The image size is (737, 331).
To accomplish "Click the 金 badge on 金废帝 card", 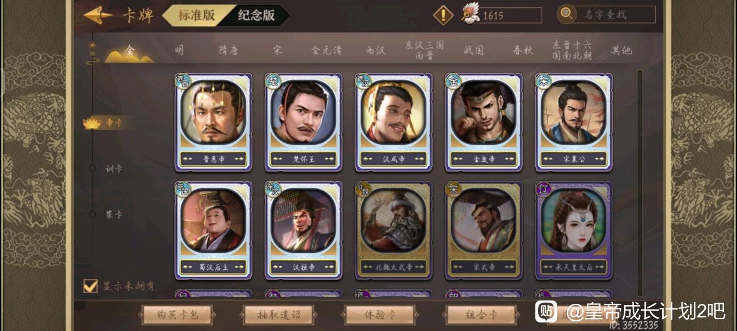I will tap(453, 80).
